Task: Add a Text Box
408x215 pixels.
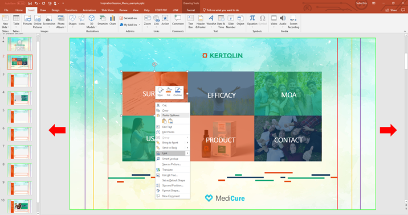Action: pyautogui.click(x=190, y=22)
